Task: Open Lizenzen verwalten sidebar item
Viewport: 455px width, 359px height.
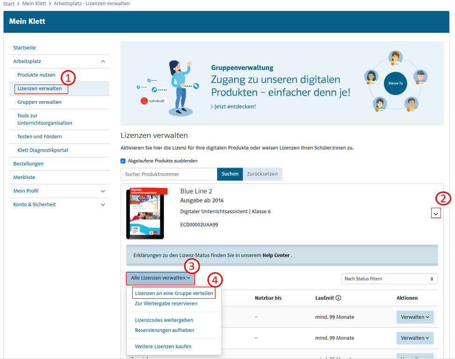Action: pyautogui.click(x=39, y=88)
